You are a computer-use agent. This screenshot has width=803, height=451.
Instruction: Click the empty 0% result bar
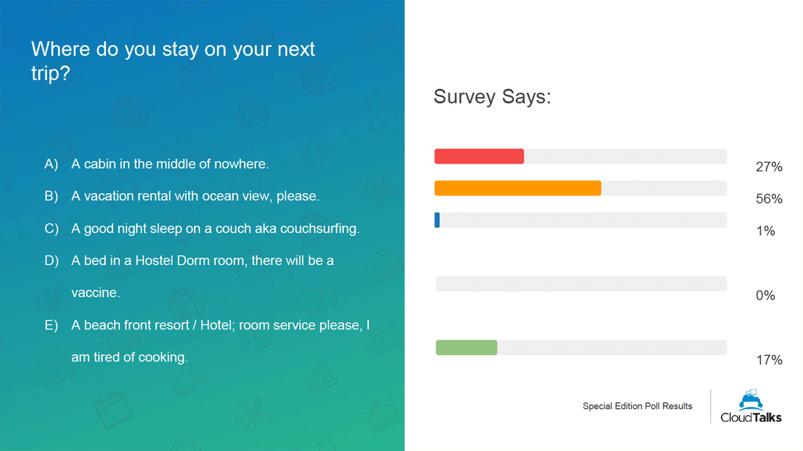(581, 284)
